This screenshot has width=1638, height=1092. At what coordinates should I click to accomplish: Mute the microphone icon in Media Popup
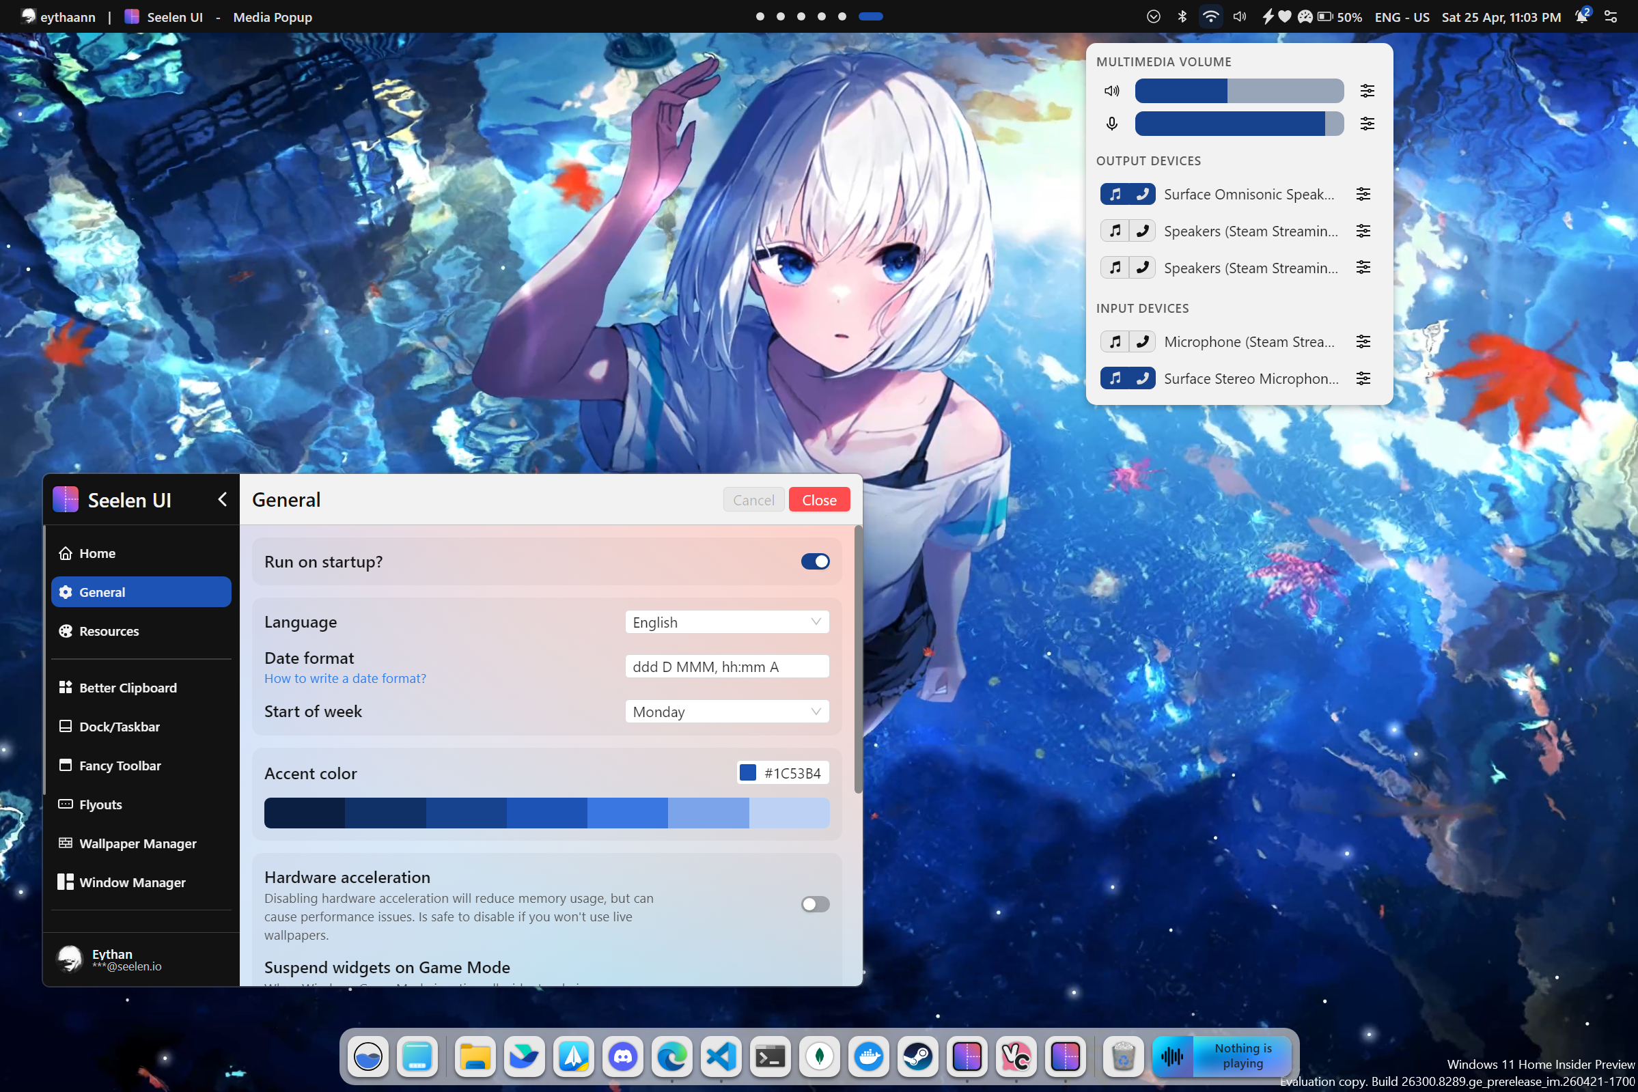click(x=1111, y=123)
